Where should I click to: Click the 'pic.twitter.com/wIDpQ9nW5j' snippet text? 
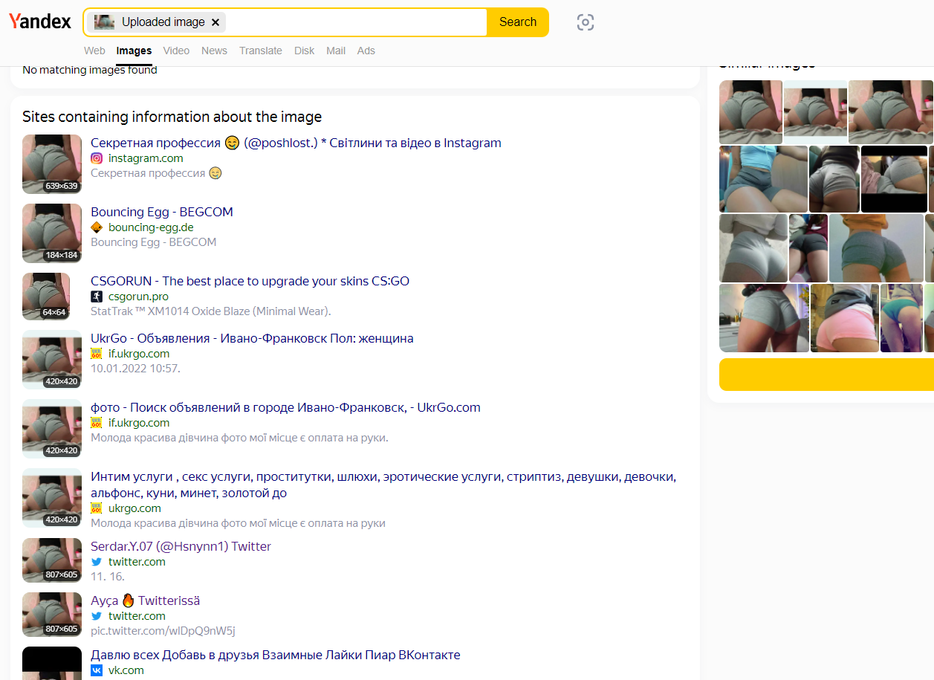tap(163, 631)
